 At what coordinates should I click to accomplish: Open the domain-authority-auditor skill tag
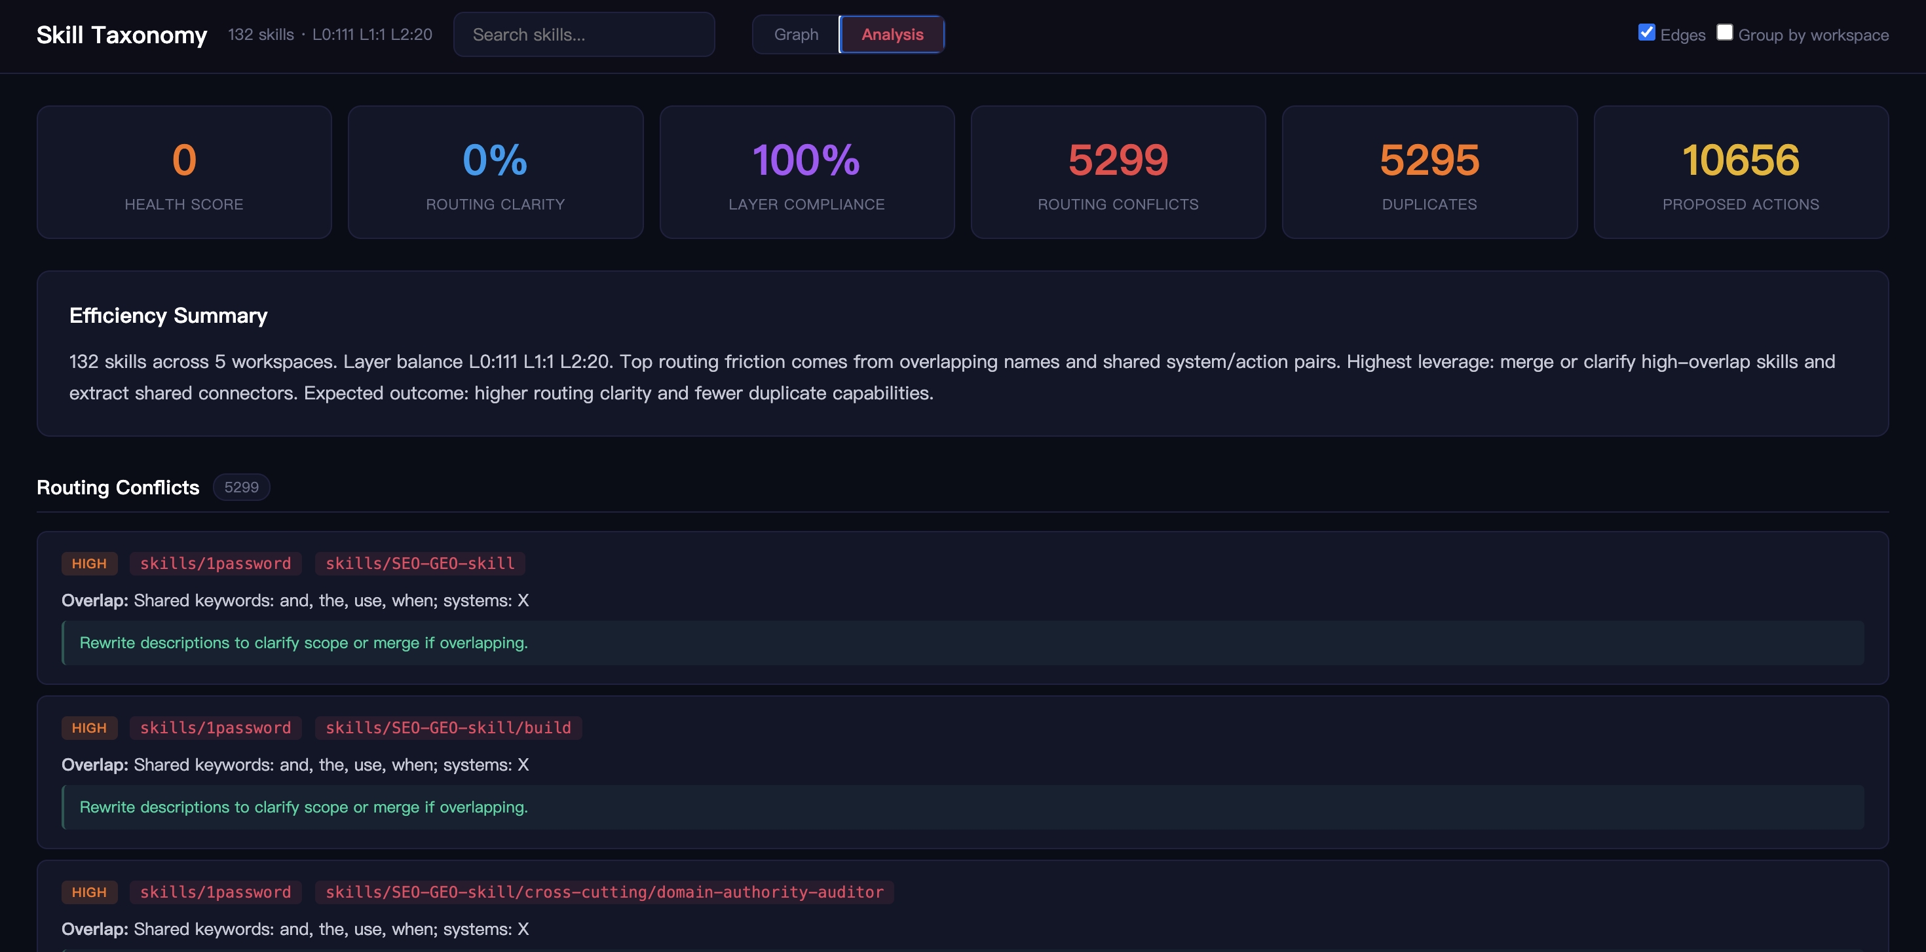click(604, 892)
